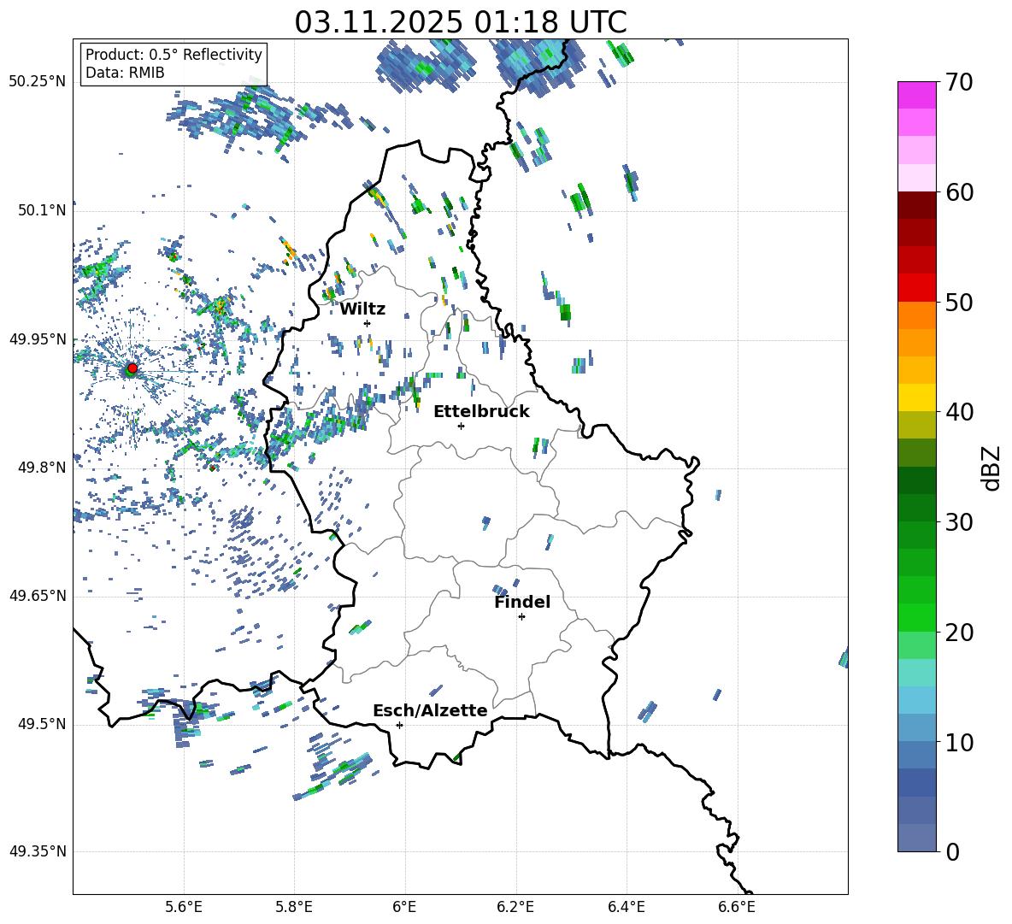Click the Product: 0.5° Reflectivity text
The height and width of the screenshot is (924, 1012).
click(174, 55)
